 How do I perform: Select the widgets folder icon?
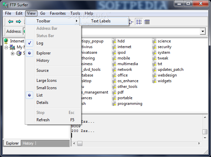pyautogui.click(x=154, y=81)
